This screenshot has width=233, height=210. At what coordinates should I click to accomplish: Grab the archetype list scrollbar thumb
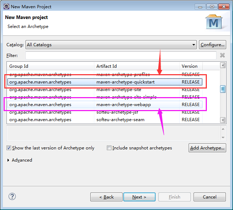pos(223,89)
